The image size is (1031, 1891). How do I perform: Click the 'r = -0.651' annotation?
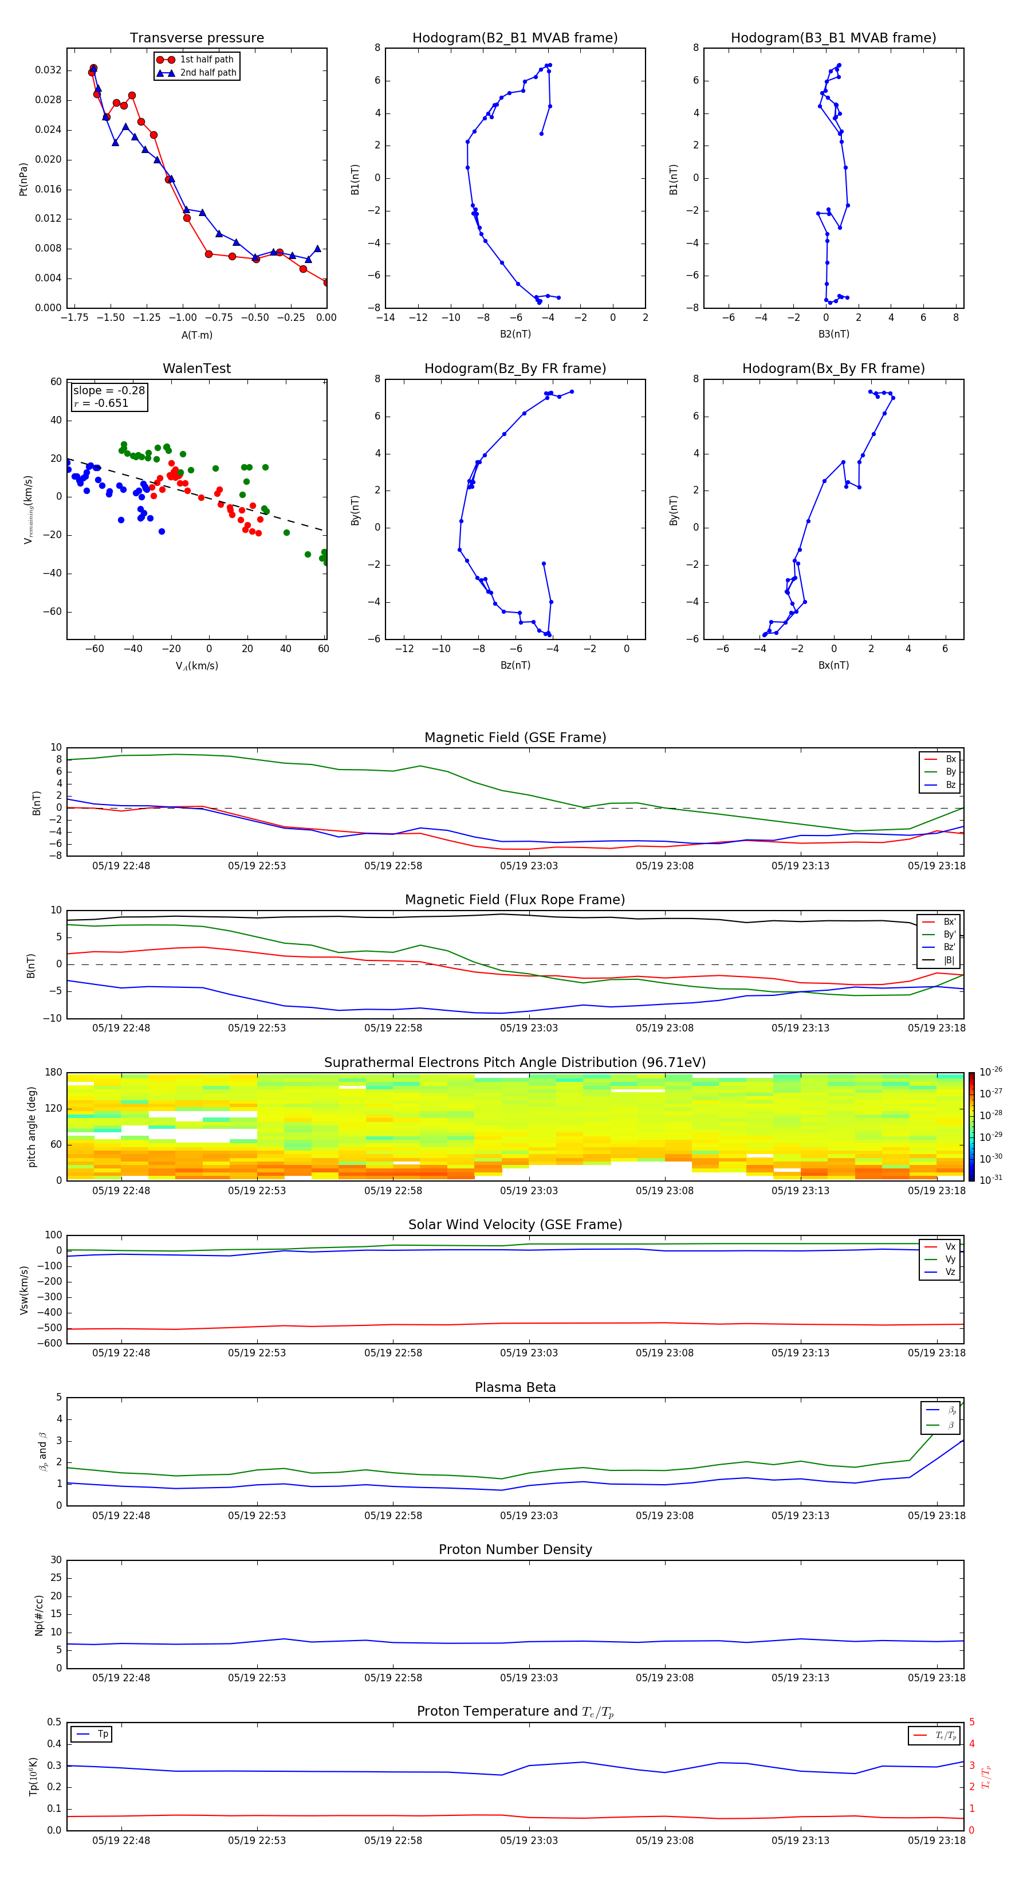coord(101,403)
